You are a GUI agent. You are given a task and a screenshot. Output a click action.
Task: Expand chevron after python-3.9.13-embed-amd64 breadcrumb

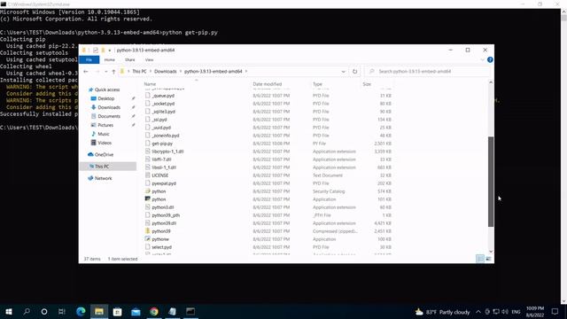[x=246, y=72]
